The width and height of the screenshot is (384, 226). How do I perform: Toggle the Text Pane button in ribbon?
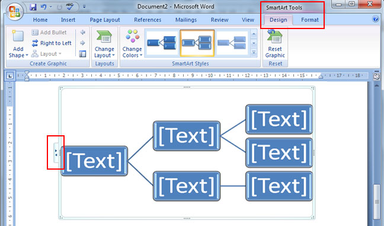point(83,53)
